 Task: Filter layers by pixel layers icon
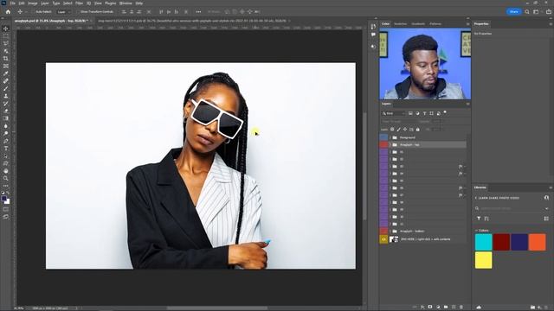click(x=410, y=113)
